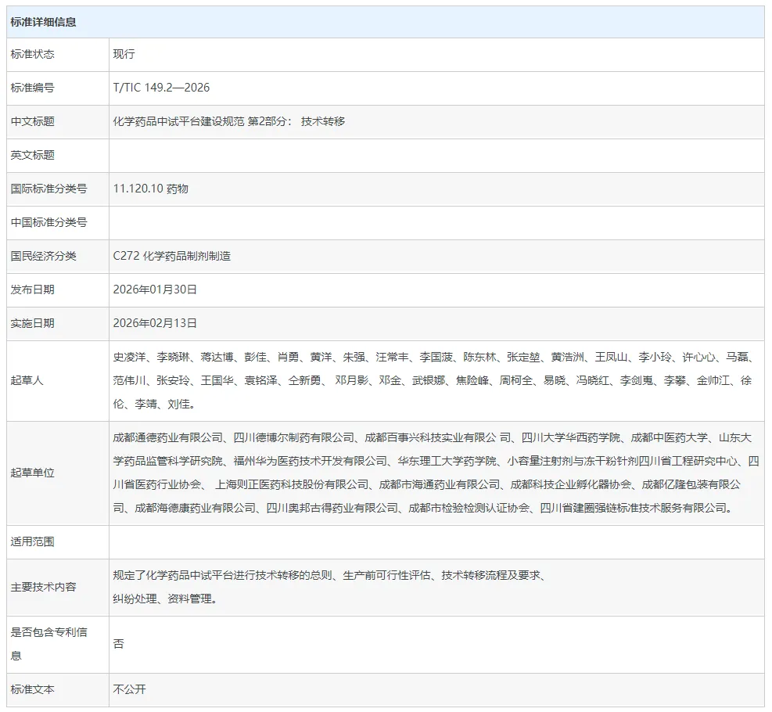Select the 起草单位 row label

(33, 473)
